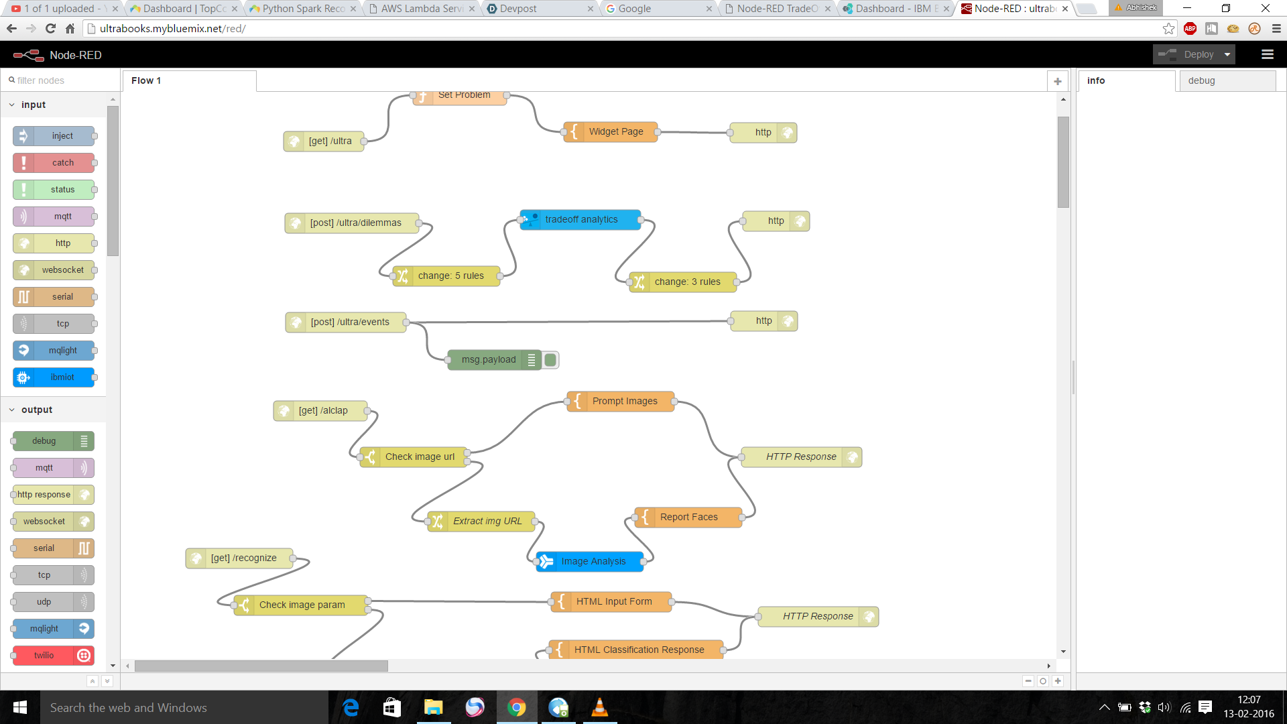
Task: Open the Node-RED hamburger menu
Action: (1267, 54)
